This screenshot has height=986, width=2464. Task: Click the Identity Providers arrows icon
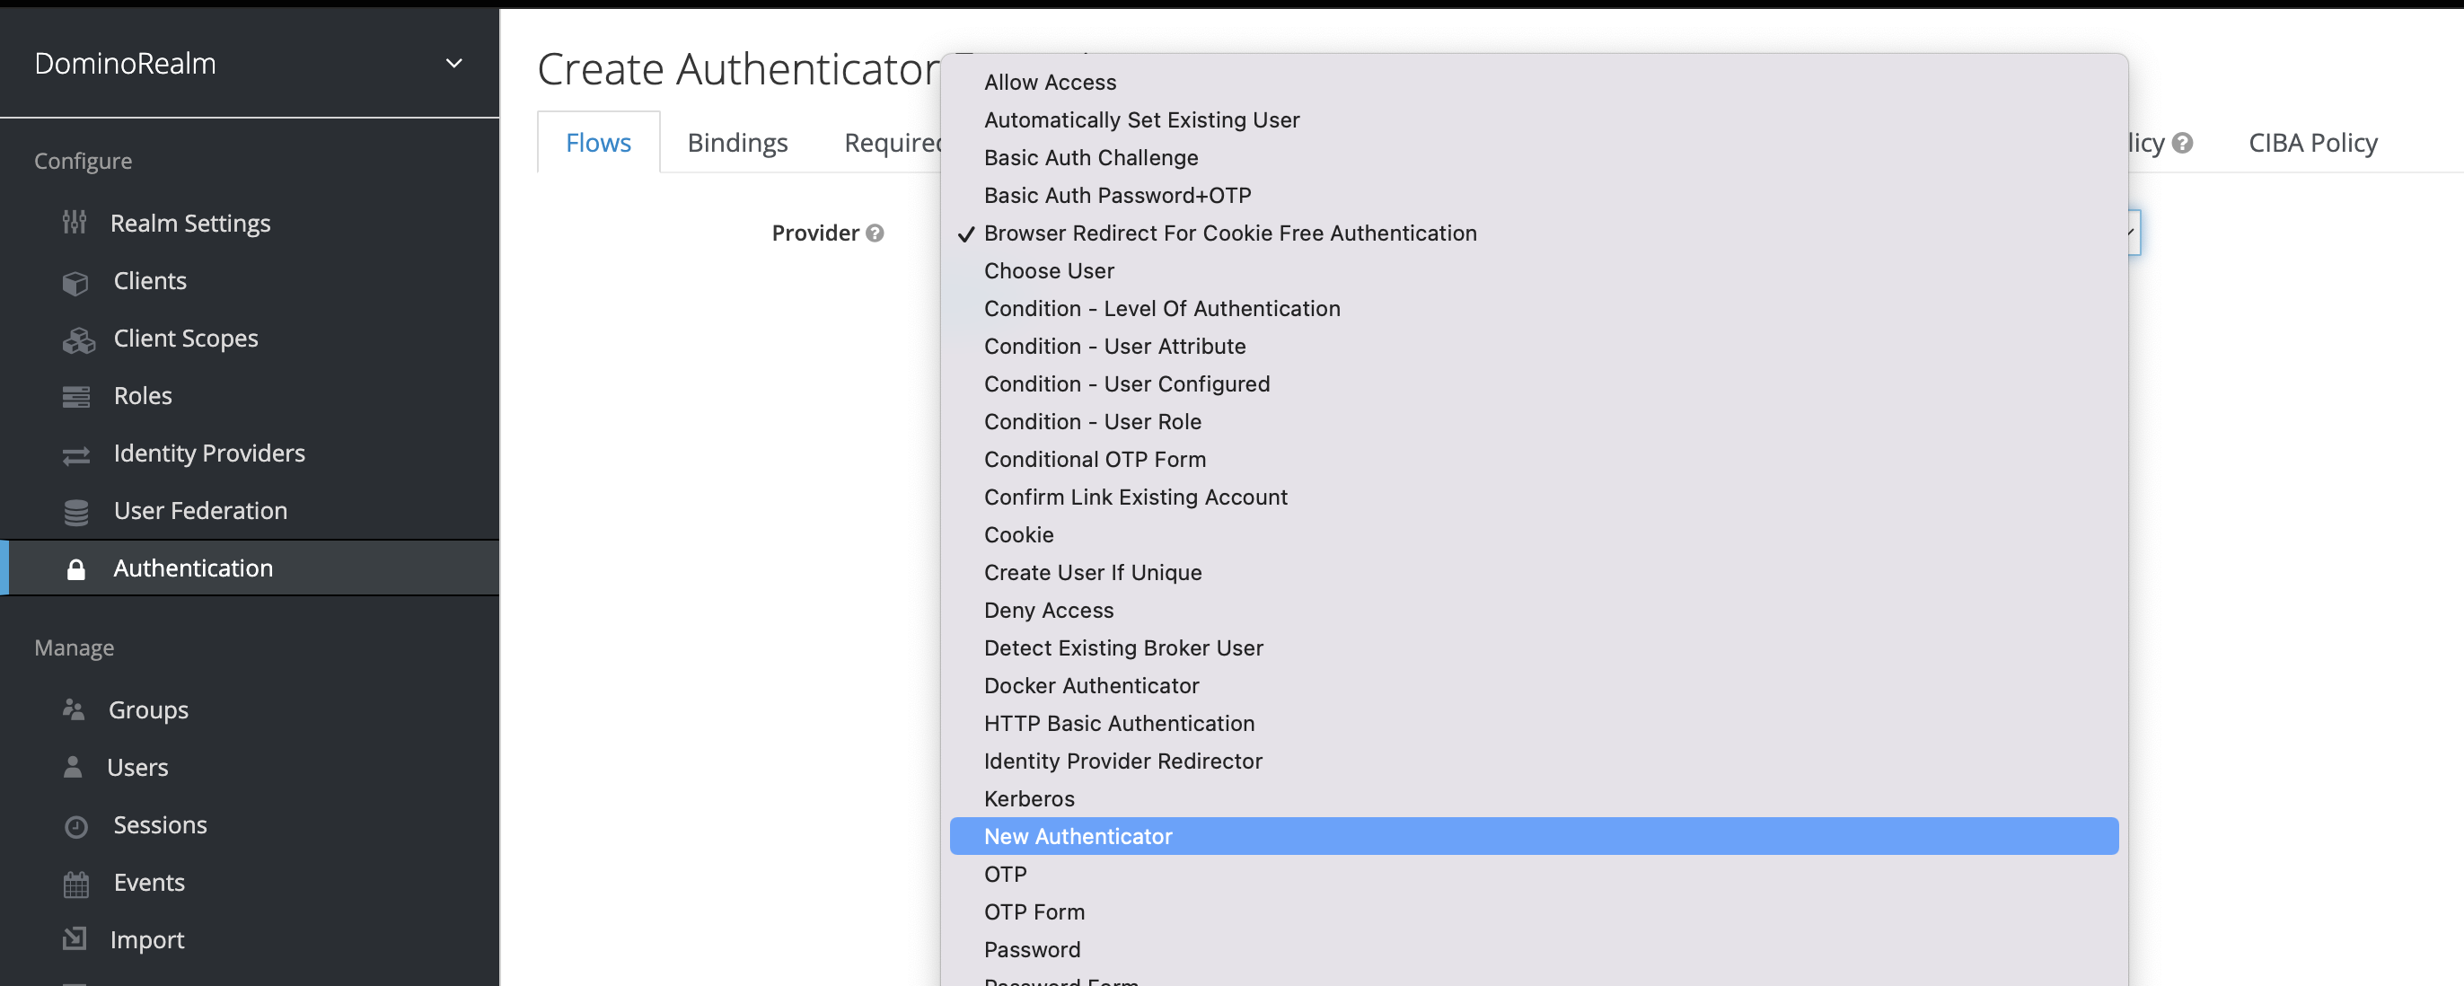click(x=76, y=455)
